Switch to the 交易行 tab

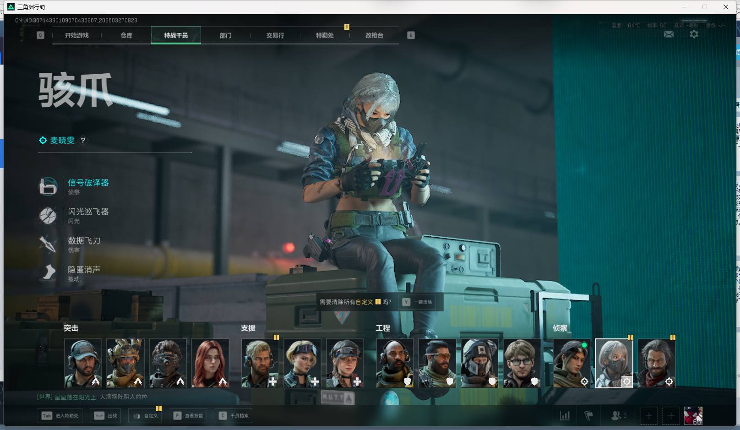point(275,35)
